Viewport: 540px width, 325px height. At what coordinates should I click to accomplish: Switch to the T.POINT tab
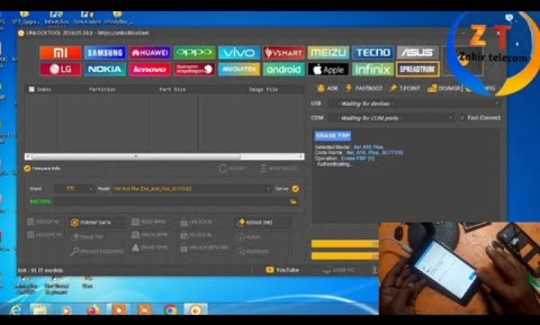coord(405,89)
